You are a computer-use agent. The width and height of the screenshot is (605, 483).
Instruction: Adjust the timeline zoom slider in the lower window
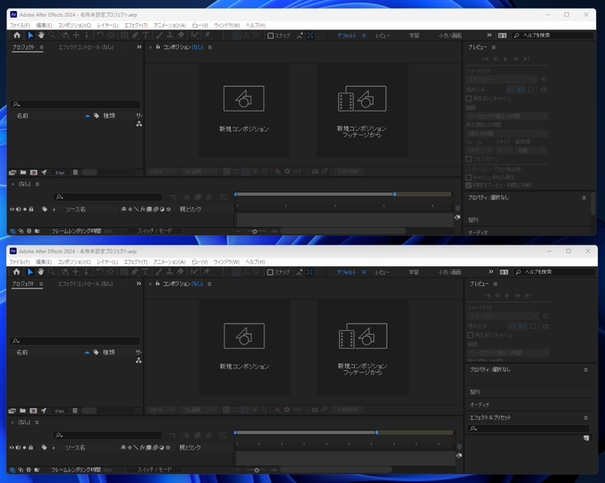click(256, 470)
